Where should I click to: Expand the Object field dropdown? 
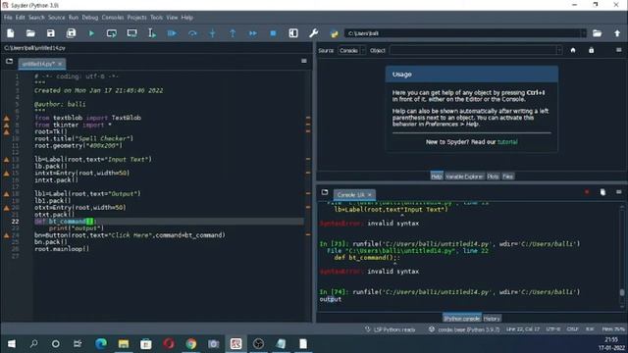558,50
